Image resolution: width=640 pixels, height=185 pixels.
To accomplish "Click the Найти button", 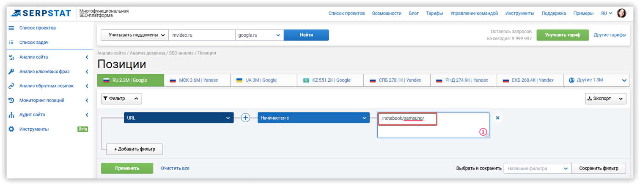I will tap(306, 35).
